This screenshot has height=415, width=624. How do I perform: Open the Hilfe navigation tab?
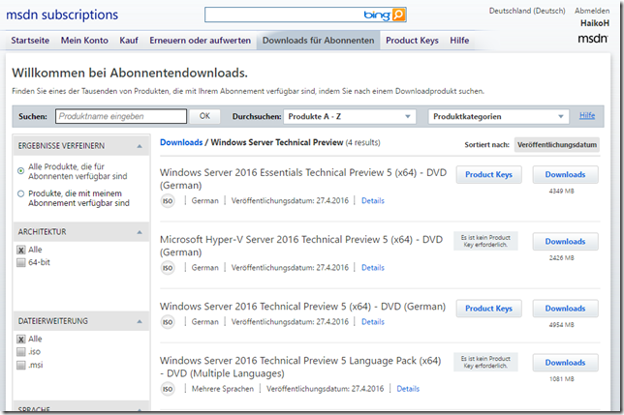[459, 41]
